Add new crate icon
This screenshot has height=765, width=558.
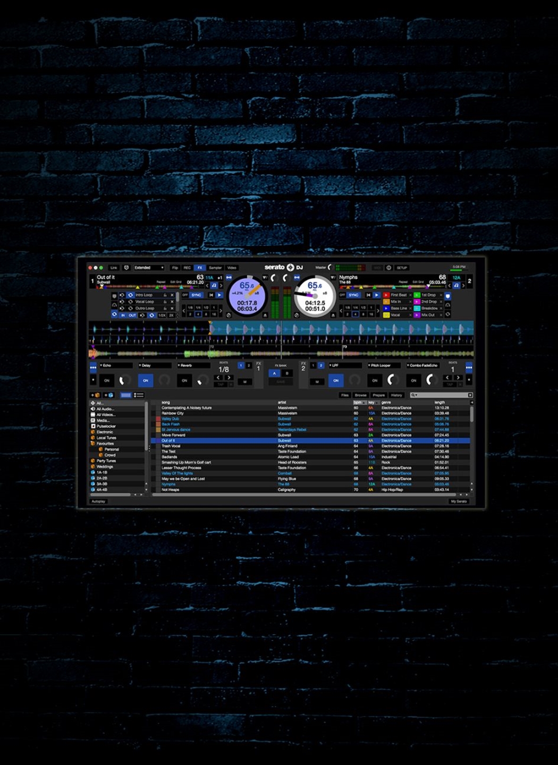(x=96, y=395)
